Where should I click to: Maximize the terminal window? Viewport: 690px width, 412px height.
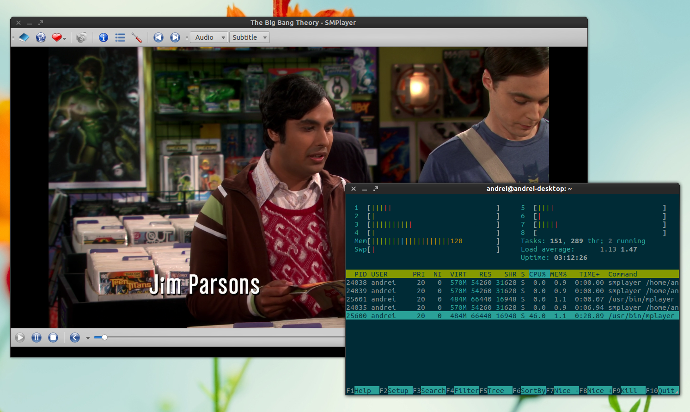(376, 189)
